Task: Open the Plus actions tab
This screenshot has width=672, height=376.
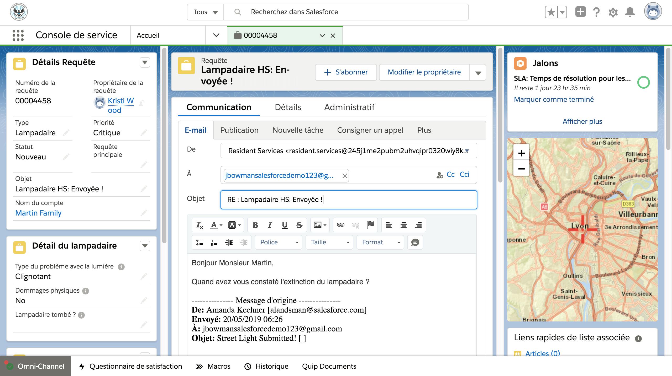Action: point(424,130)
